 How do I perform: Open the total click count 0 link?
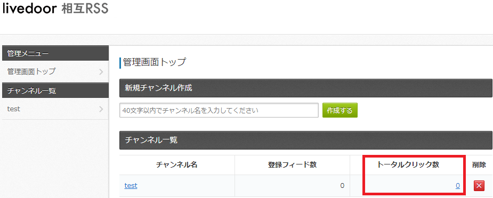click(x=458, y=186)
